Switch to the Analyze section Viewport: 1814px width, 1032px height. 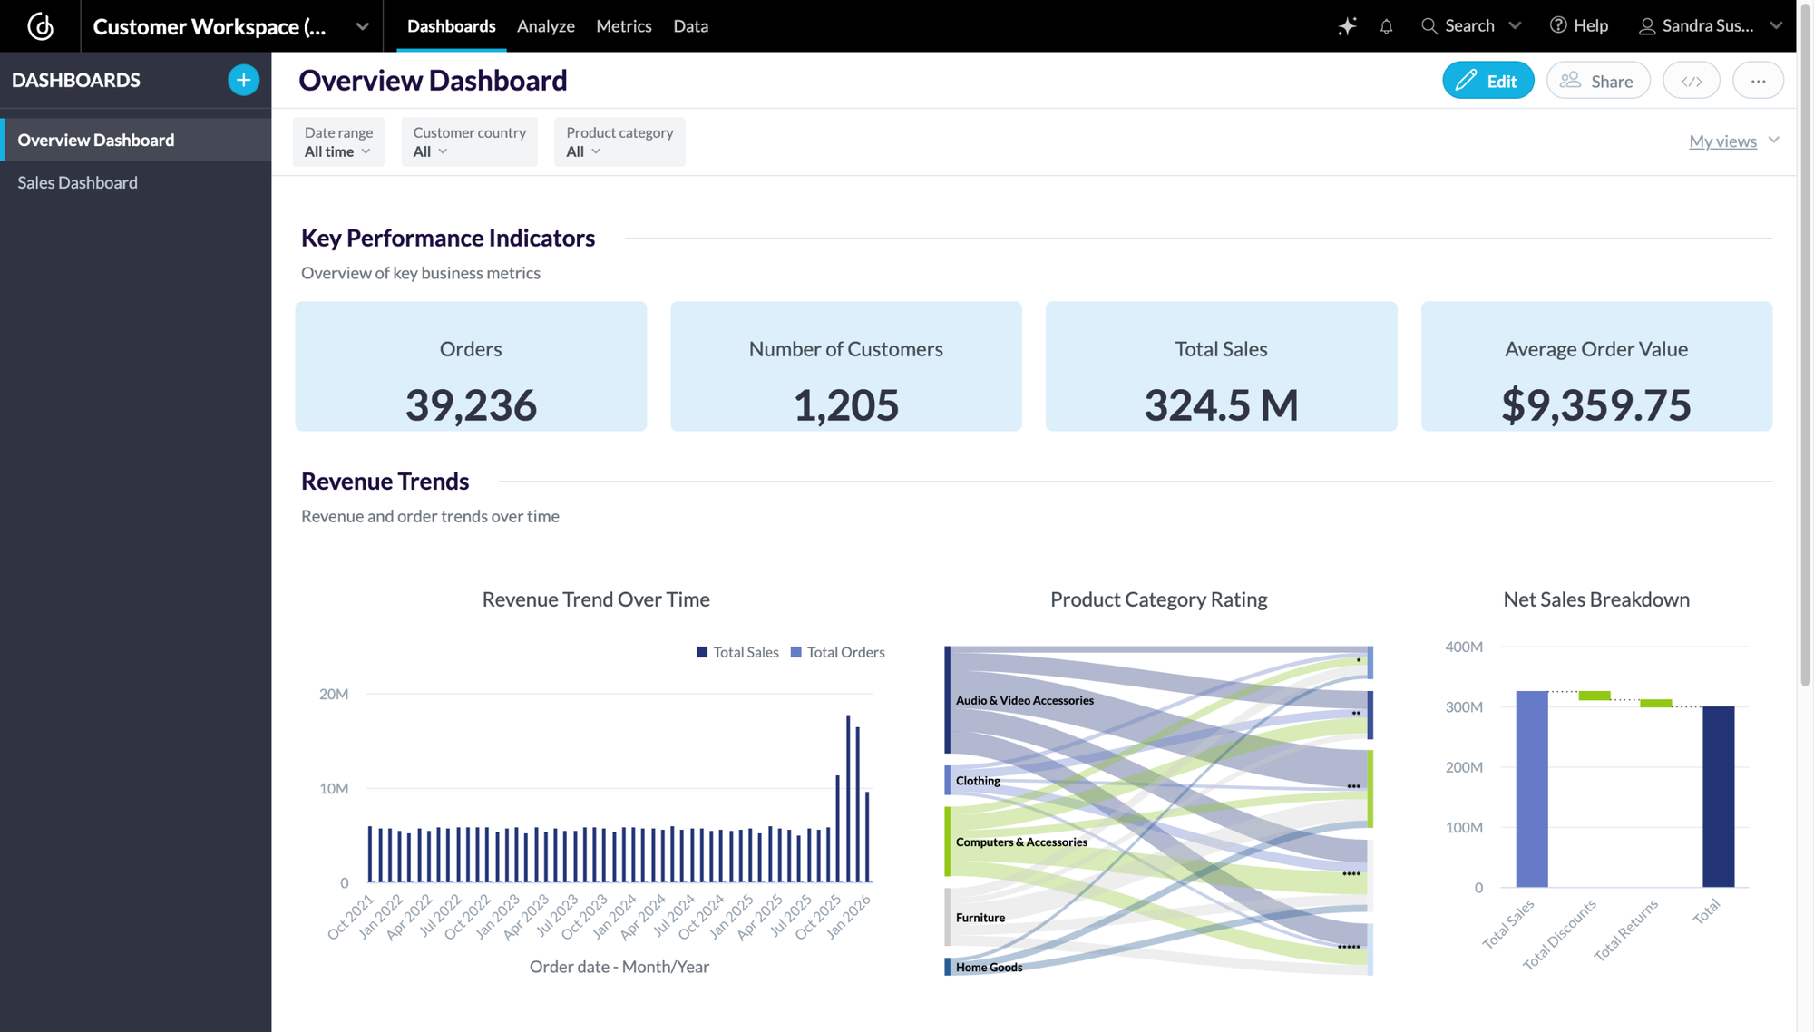click(545, 26)
